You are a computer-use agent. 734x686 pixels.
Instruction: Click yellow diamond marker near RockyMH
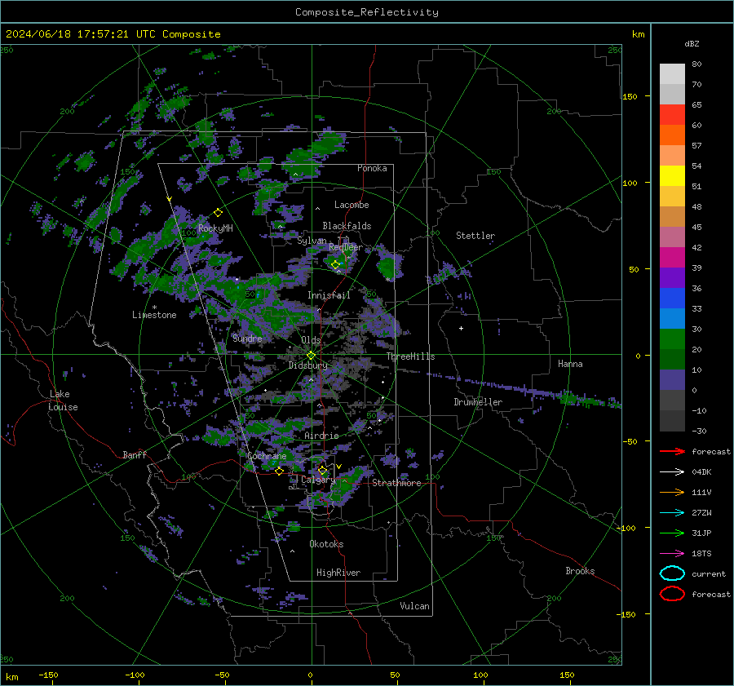(218, 213)
